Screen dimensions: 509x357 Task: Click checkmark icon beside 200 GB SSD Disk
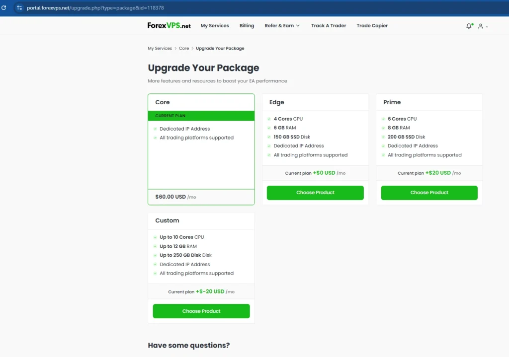pos(383,137)
